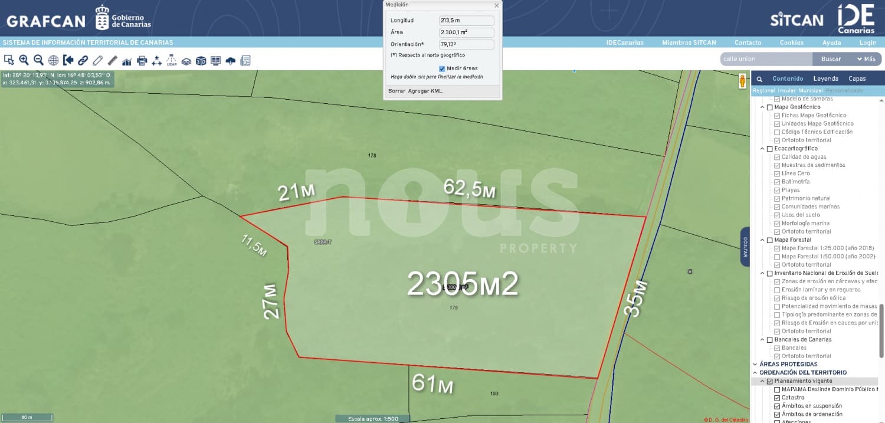Uncheck the Planeamiento vigente checkbox
885x423 pixels.
pyautogui.click(x=769, y=381)
